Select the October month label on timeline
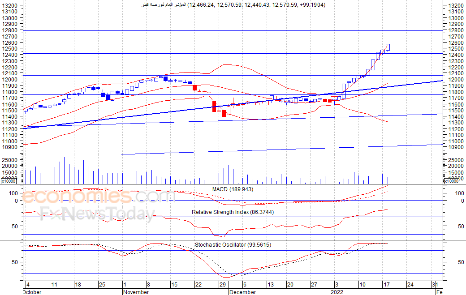466x295 pixels. click(x=32, y=292)
